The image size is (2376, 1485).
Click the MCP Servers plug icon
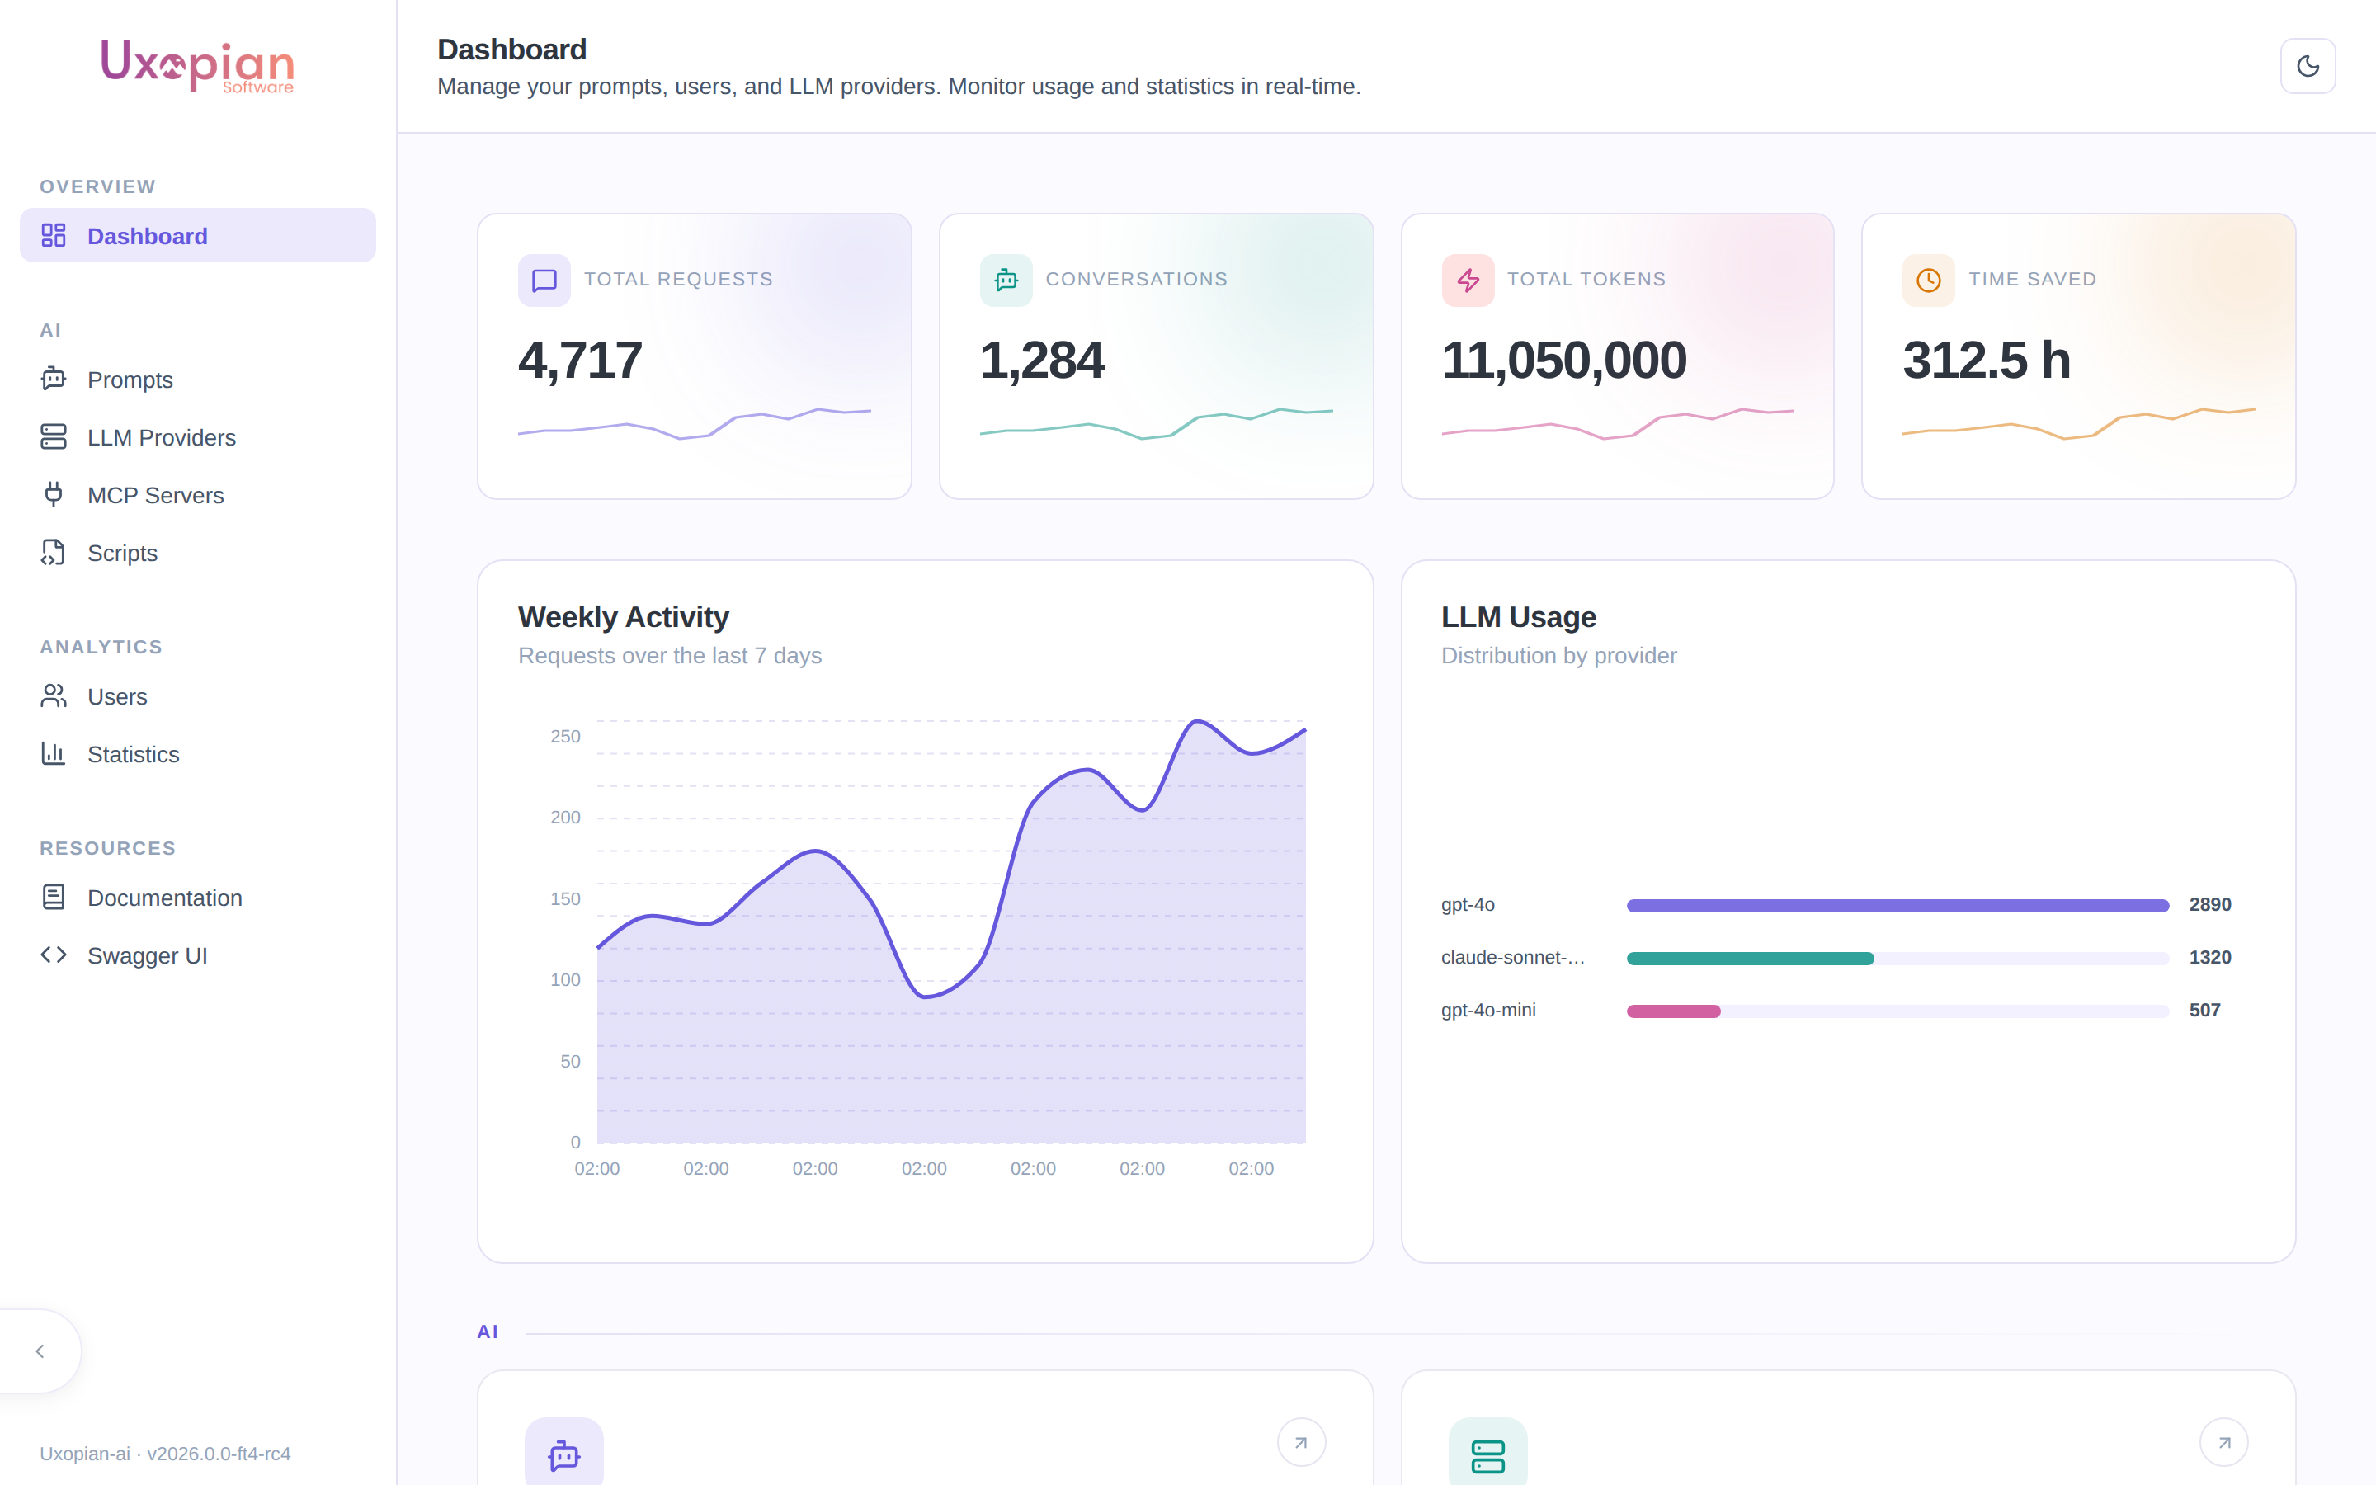[x=53, y=494]
